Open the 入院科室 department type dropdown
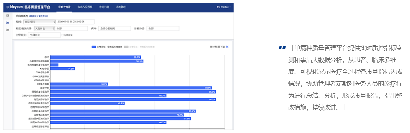The width and height of the screenshot is (410, 133). click(44, 28)
